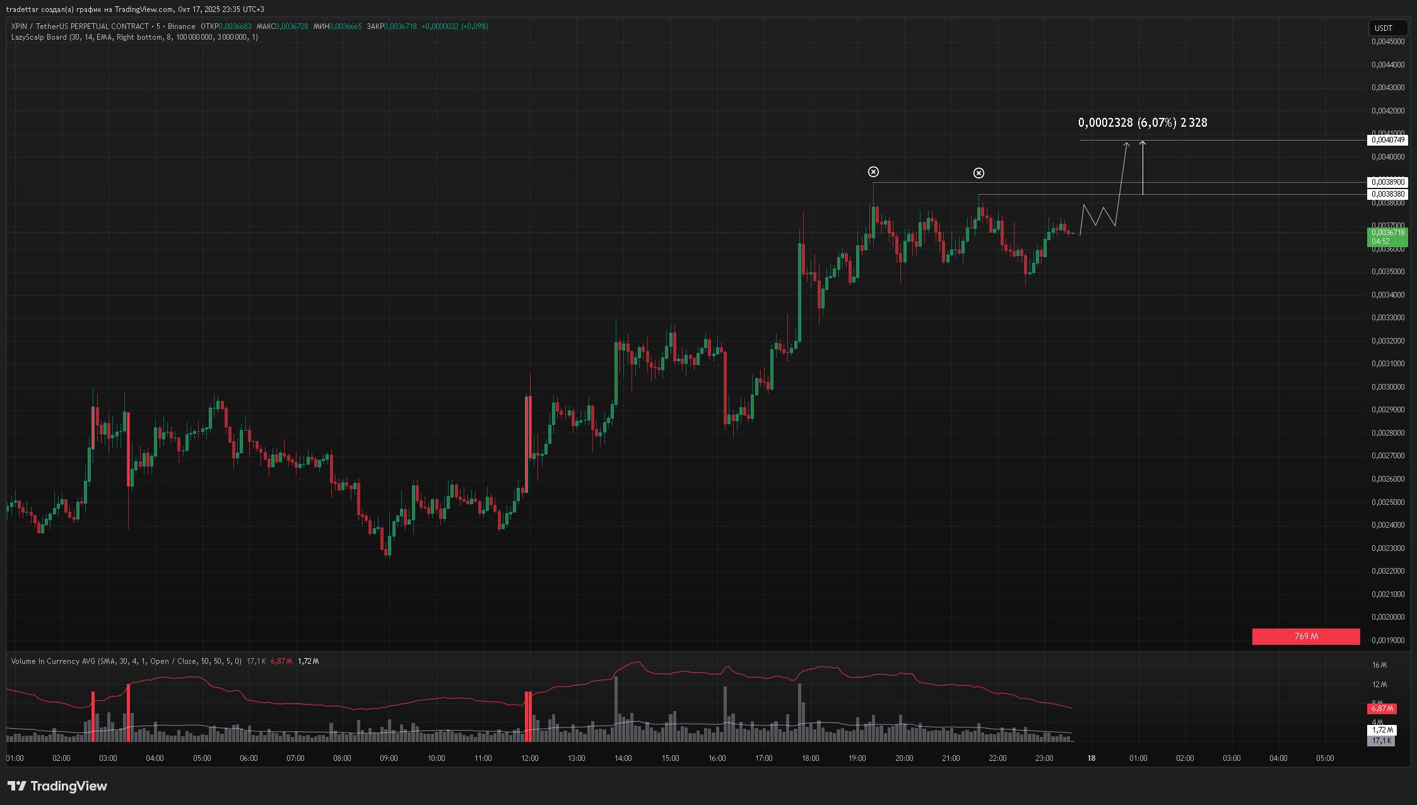The height and width of the screenshot is (805, 1417).
Task: Click the red 6,87 M volume label
Action: (x=1382, y=709)
